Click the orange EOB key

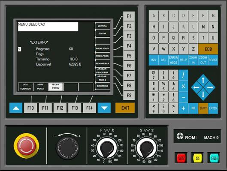point(208,49)
